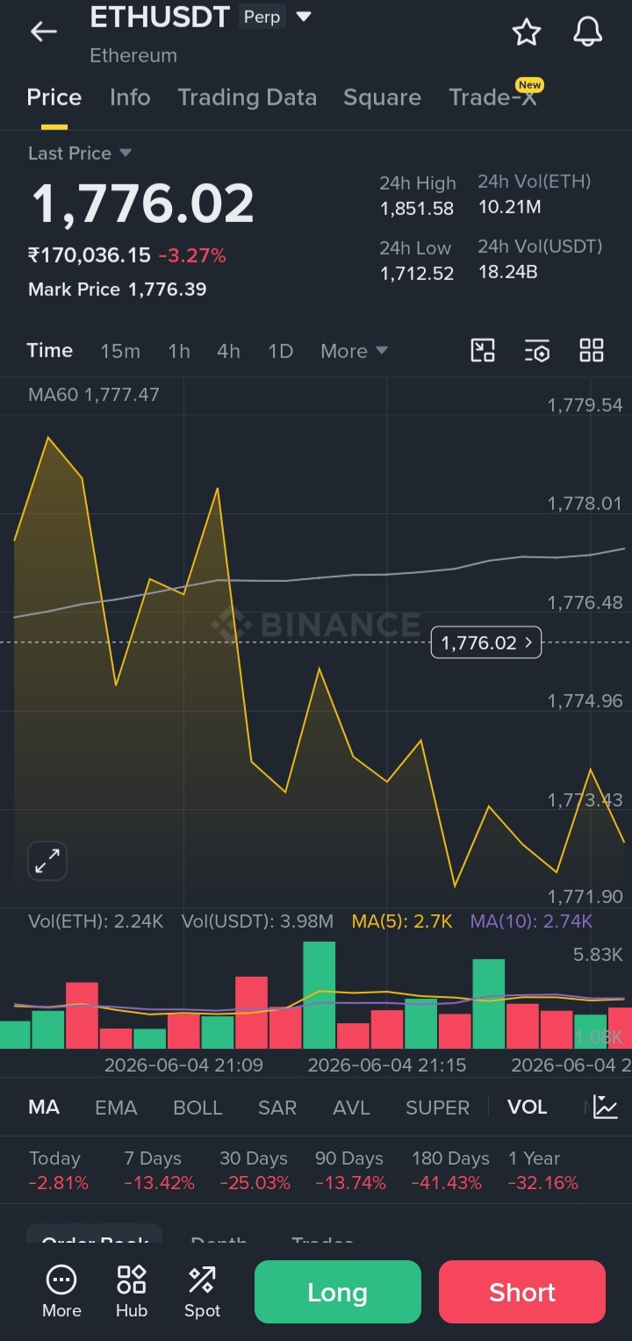Click the 1 Year -32.16% change
This screenshot has height=1341, width=632.
point(542,1171)
